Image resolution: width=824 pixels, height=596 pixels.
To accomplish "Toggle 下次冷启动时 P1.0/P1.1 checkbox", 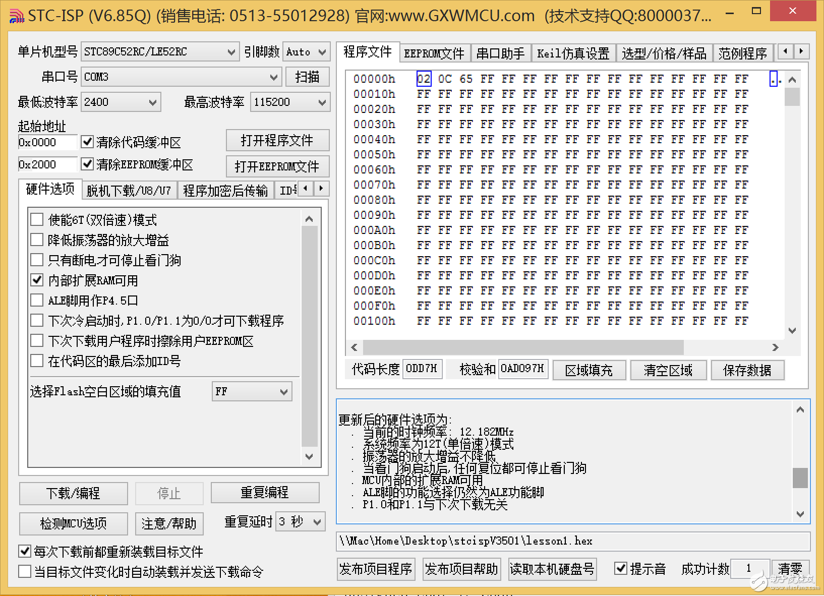I will pyautogui.click(x=37, y=320).
